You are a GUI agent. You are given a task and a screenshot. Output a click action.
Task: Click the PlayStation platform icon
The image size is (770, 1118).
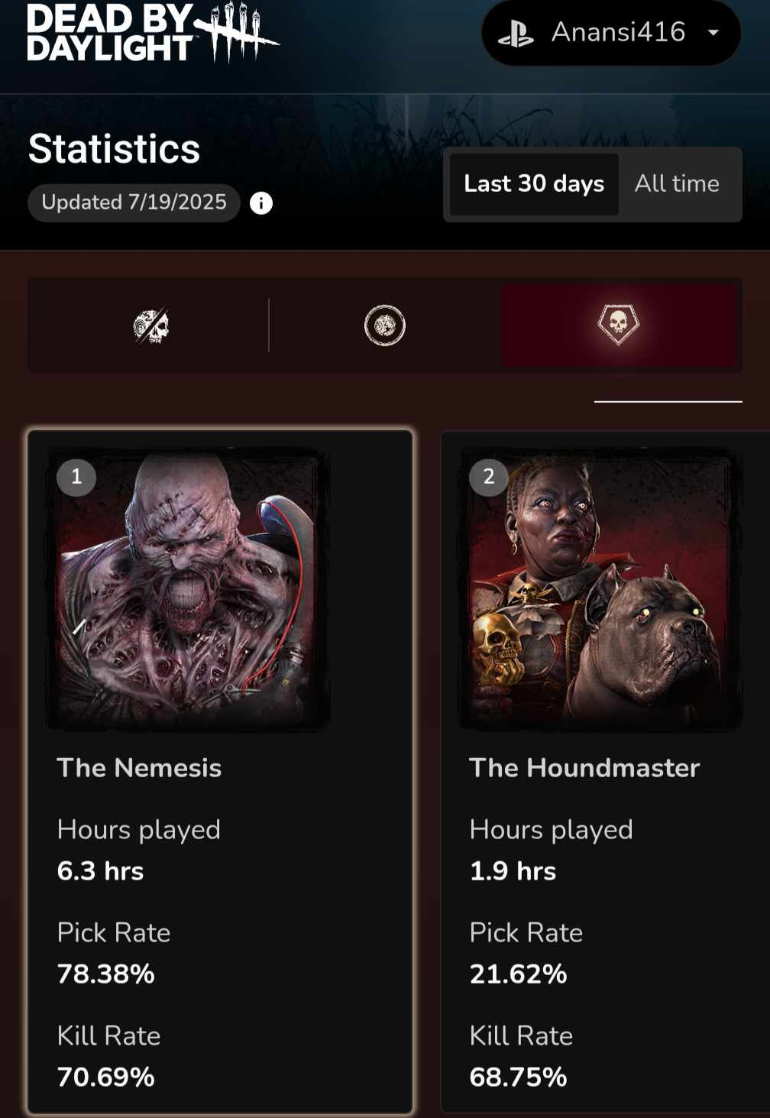(x=516, y=33)
